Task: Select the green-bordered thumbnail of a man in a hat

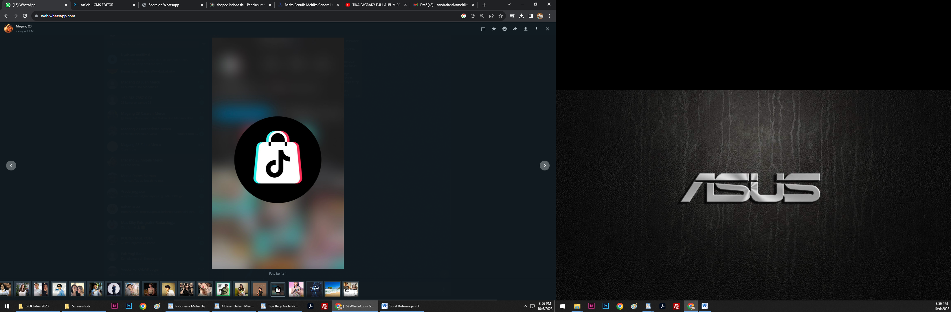Action: pyautogui.click(x=223, y=289)
